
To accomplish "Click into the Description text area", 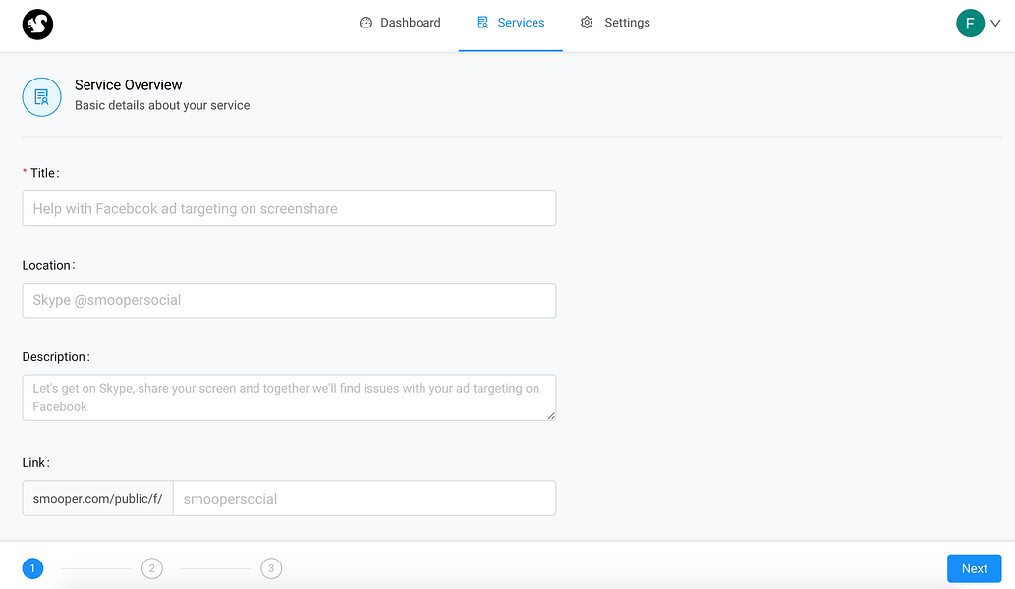I will [x=289, y=398].
